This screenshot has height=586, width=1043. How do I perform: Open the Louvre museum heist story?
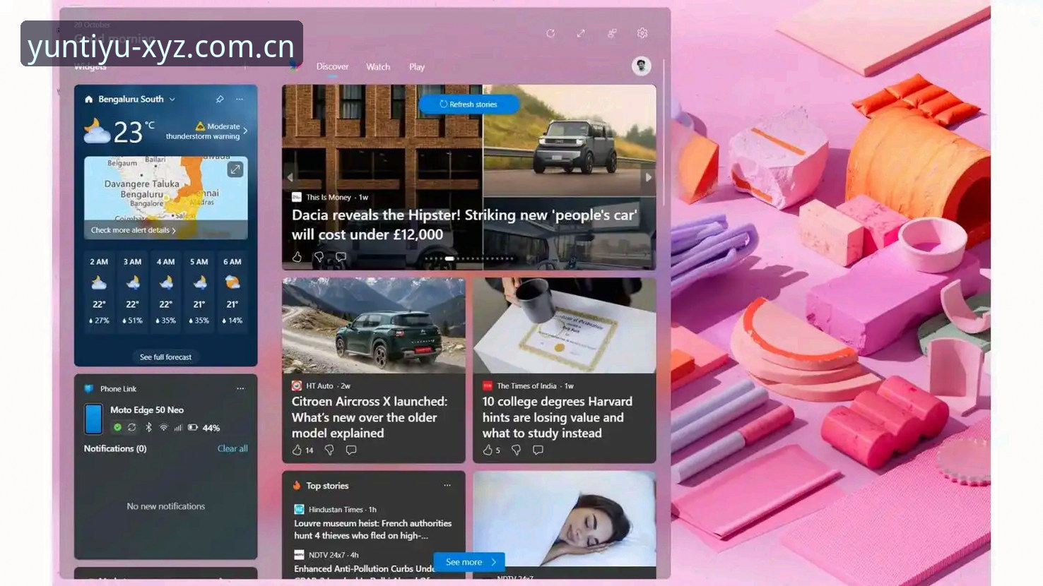(372, 530)
